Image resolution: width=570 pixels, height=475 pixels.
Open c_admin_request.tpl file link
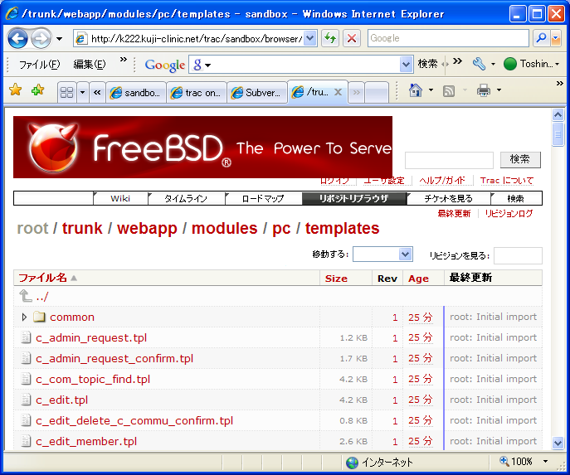click(x=90, y=337)
